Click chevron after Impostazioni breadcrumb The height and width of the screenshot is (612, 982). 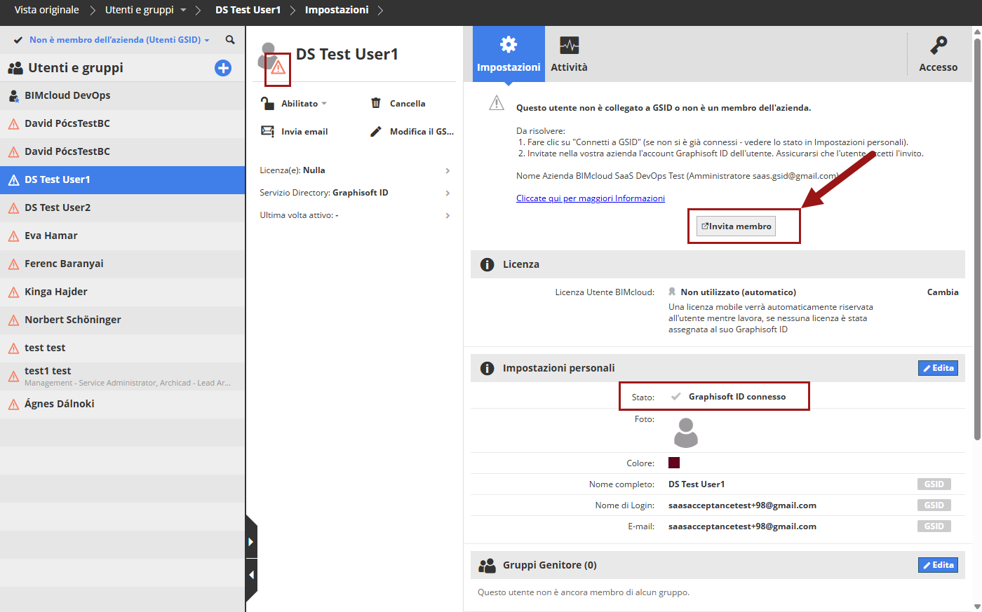pos(381,10)
